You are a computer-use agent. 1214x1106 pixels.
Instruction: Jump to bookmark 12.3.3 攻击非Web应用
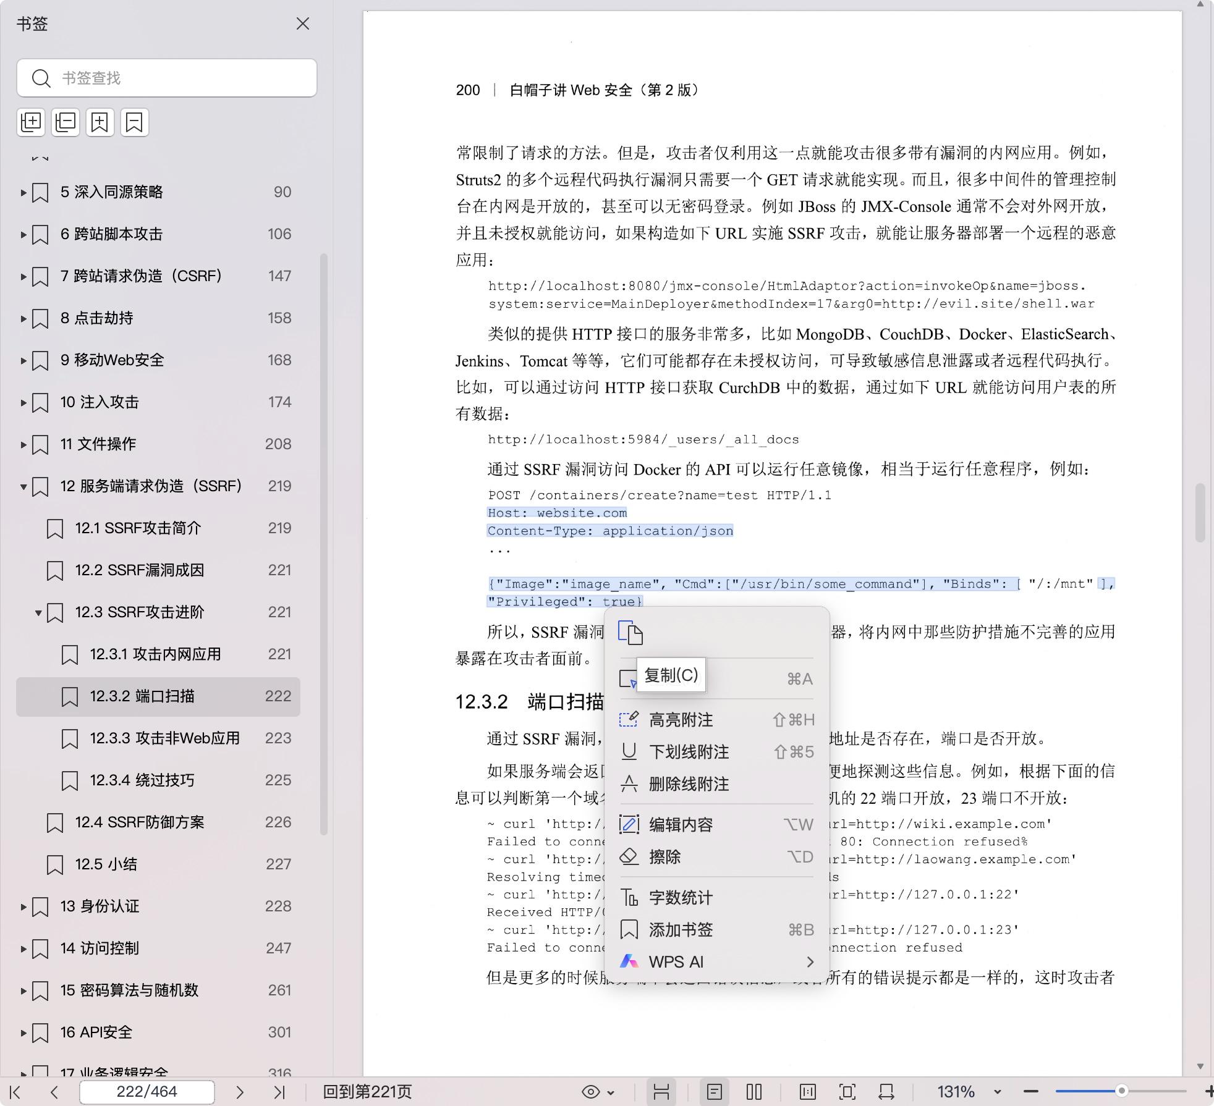(x=158, y=738)
